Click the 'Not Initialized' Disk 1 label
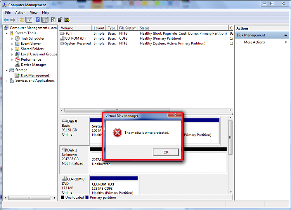291x210 pixels. (x=73, y=163)
